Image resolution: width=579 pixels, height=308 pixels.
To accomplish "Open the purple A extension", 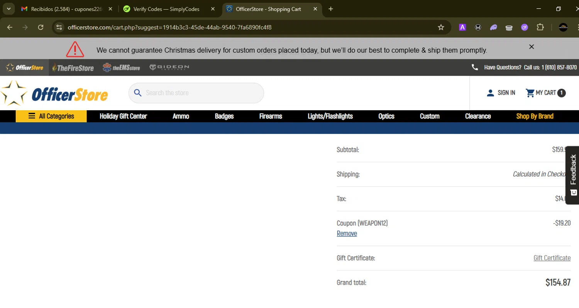I will 462,27.
